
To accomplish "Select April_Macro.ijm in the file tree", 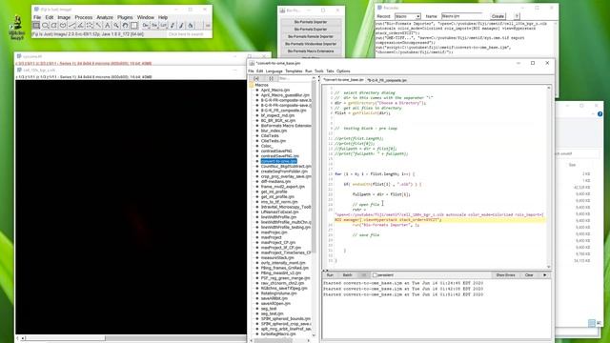I will click(x=275, y=90).
